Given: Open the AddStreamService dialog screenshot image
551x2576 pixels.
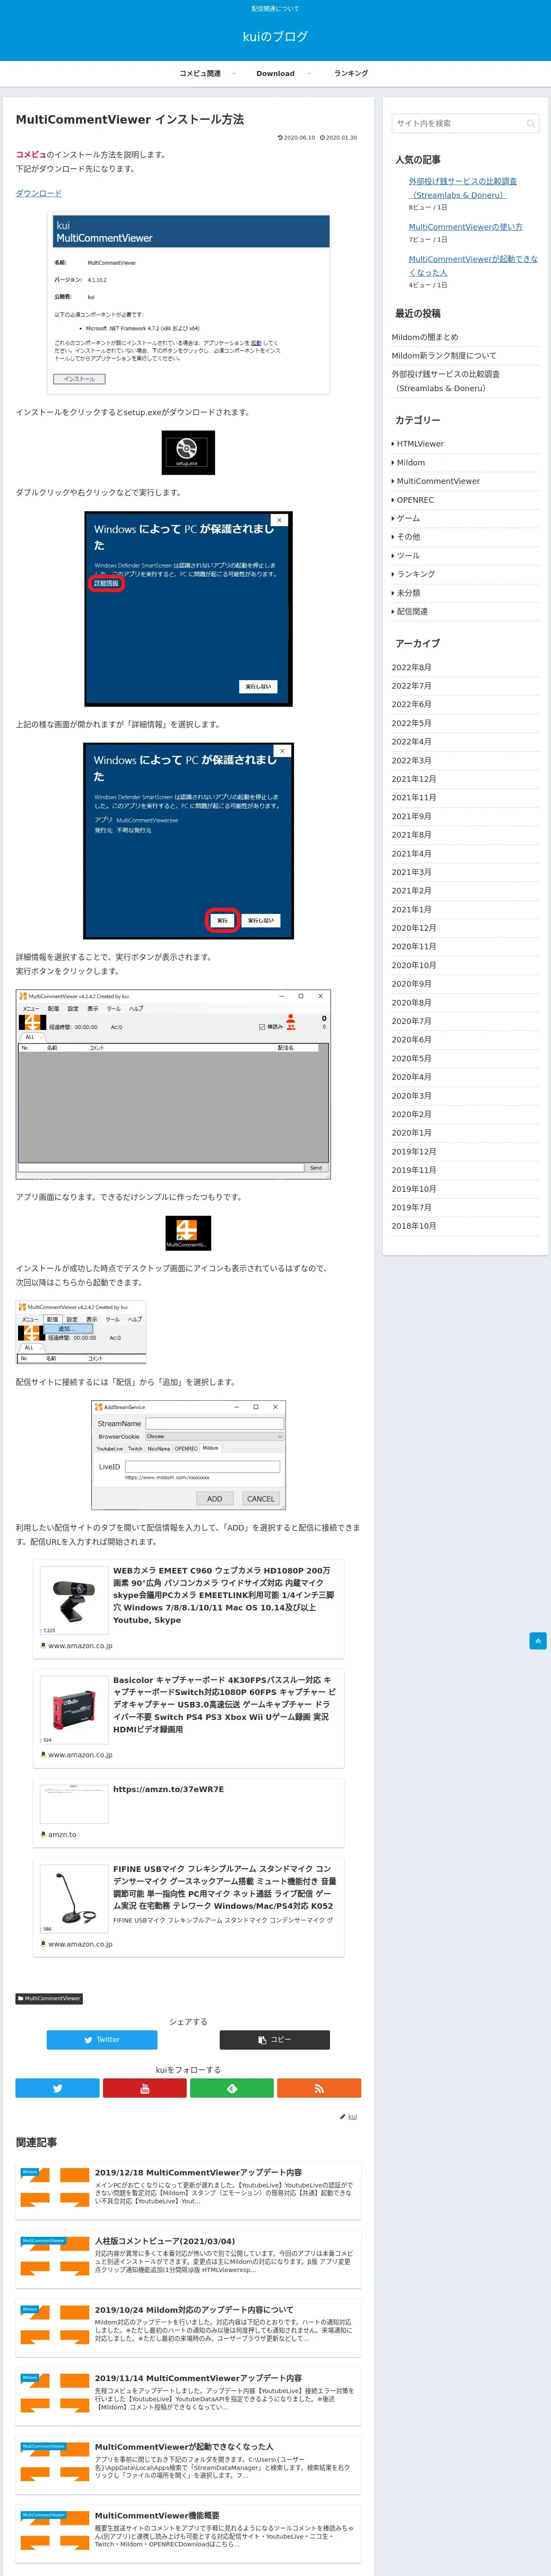Looking at the screenshot, I should click(x=188, y=1455).
